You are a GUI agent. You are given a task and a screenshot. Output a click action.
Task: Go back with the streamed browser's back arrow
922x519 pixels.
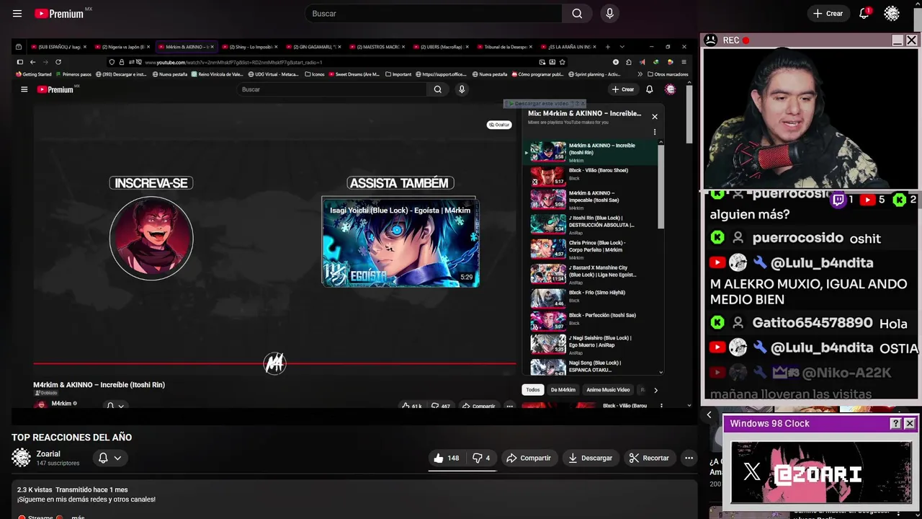coord(32,62)
